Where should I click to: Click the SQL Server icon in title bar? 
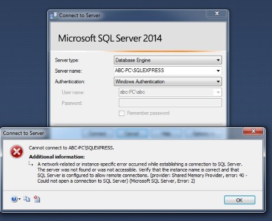pos(53,16)
